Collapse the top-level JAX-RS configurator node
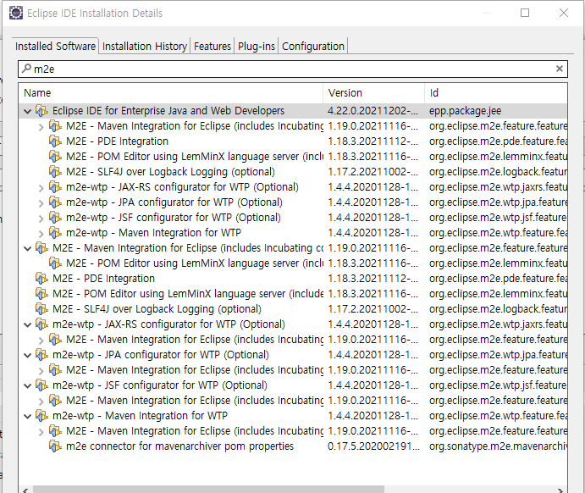Screen dimensions: 585x493 tap(27, 324)
